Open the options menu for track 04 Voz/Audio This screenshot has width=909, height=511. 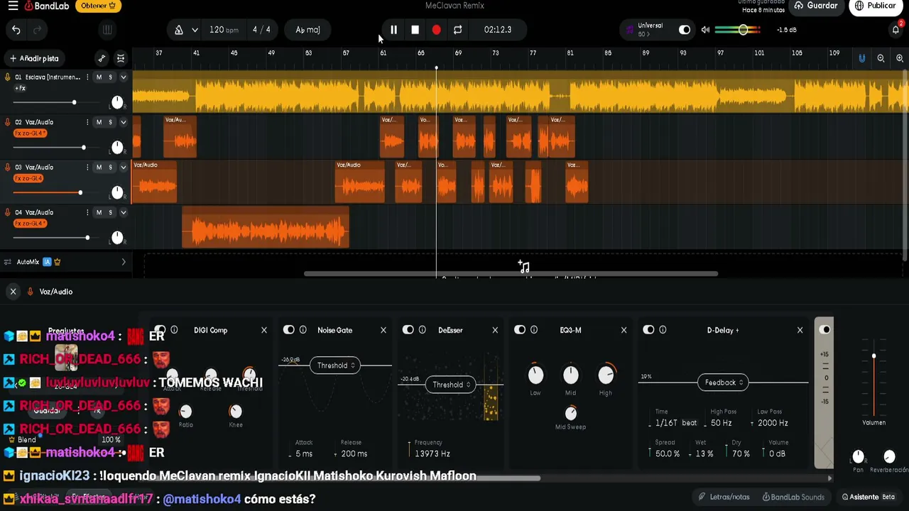87,212
